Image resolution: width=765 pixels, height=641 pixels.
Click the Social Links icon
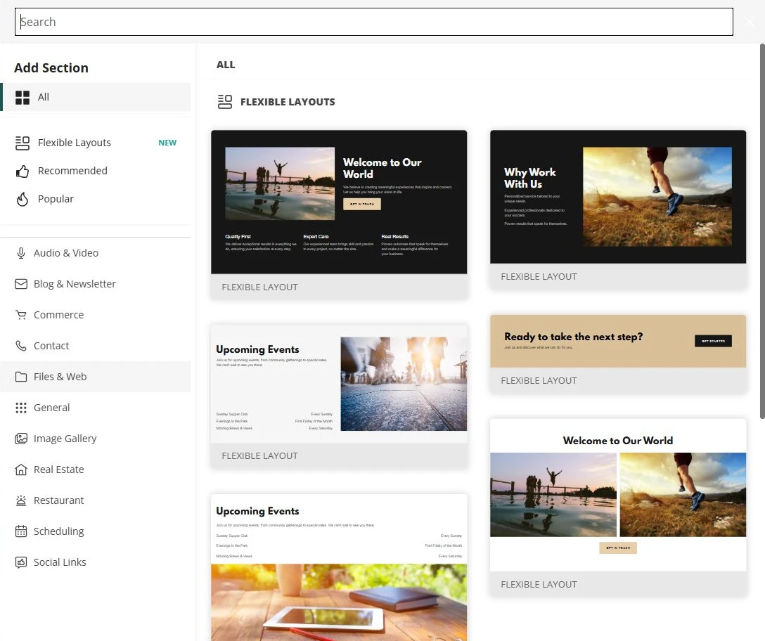pyautogui.click(x=21, y=562)
